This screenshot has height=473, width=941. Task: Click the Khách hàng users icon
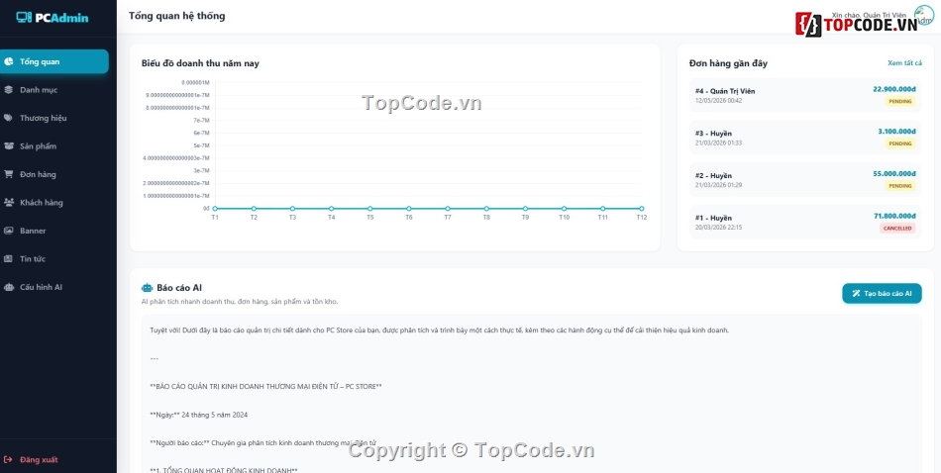(x=8, y=202)
